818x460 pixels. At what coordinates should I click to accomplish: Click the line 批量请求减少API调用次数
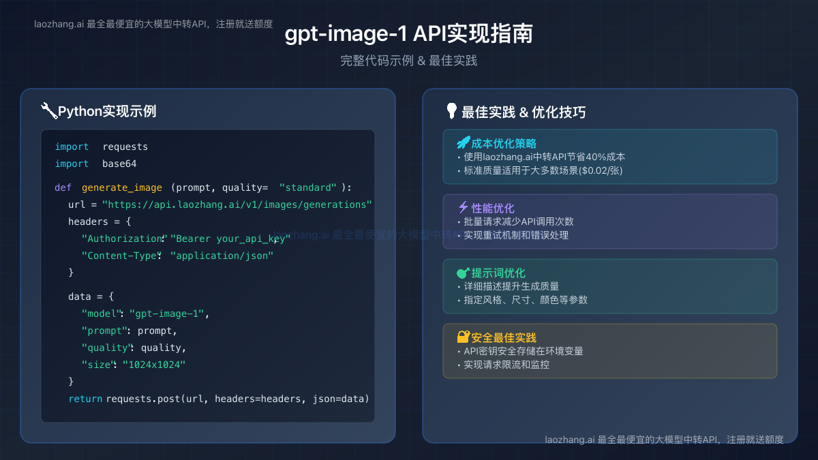click(x=515, y=221)
